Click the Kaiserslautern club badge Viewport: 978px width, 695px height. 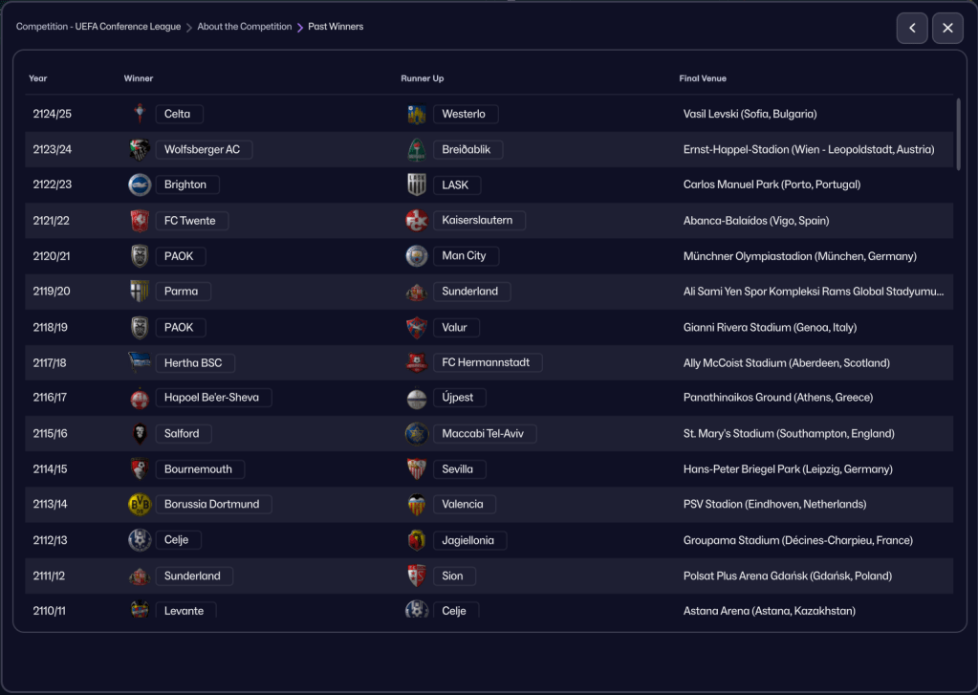(x=417, y=221)
